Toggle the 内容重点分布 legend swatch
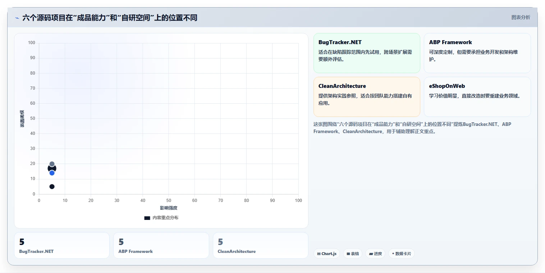Screen dimensions: 545x273 click(147, 218)
